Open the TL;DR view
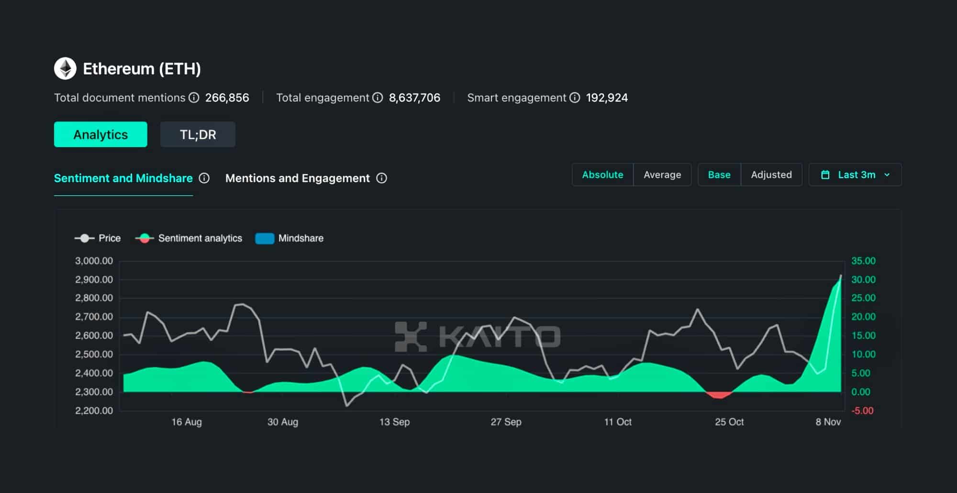The image size is (957, 493). coord(198,135)
